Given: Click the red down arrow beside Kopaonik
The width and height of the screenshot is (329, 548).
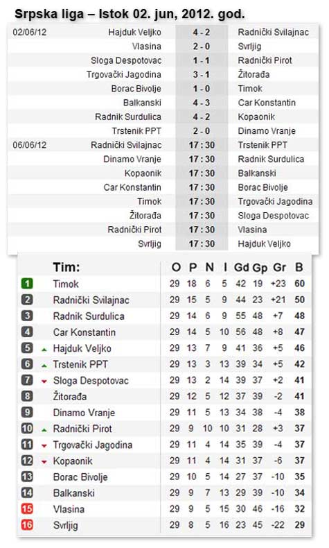Looking at the screenshot, I should (x=44, y=462).
